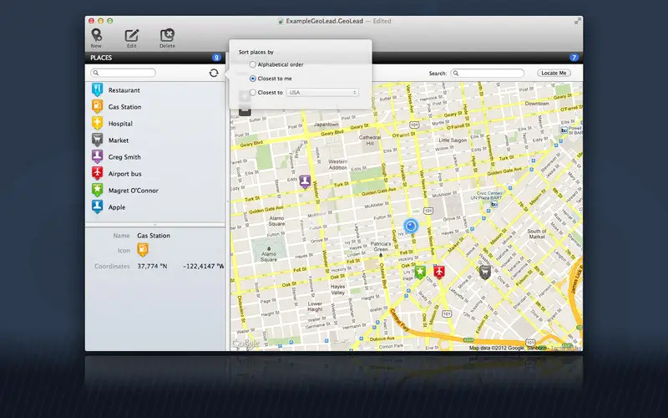Click the yellow Hospital cross list icon
This screenshot has height=418, width=668.
pyautogui.click(x=97, y=123)
